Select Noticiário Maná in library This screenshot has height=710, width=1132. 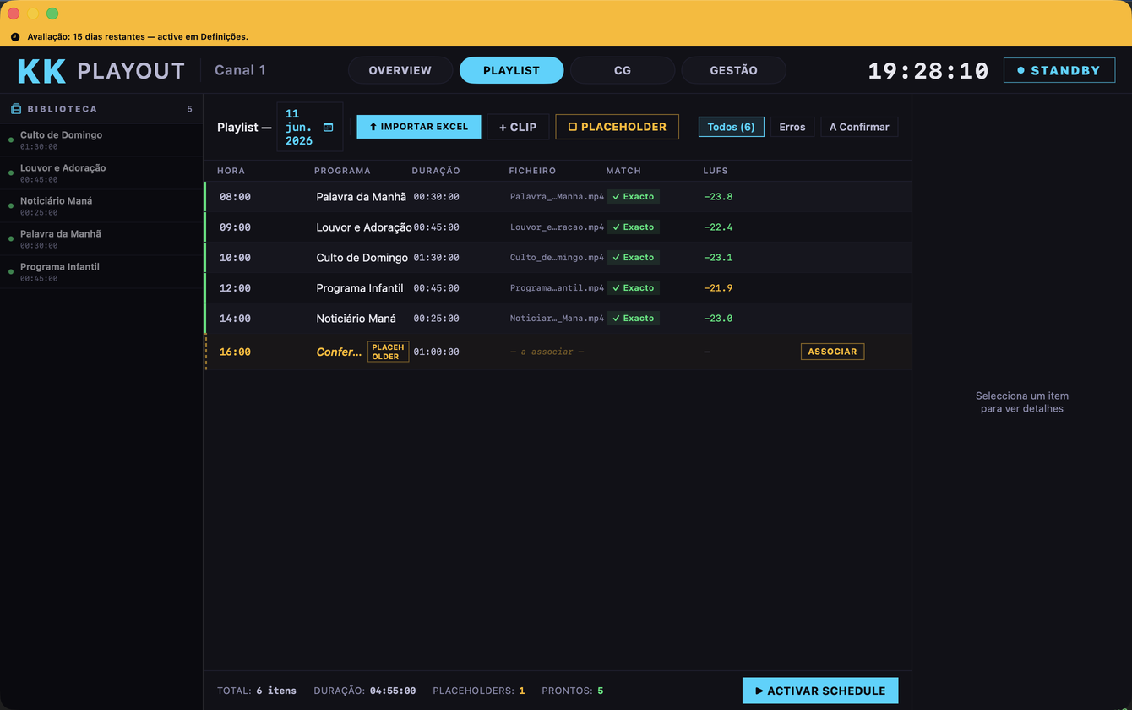click(x=101, y=206)
